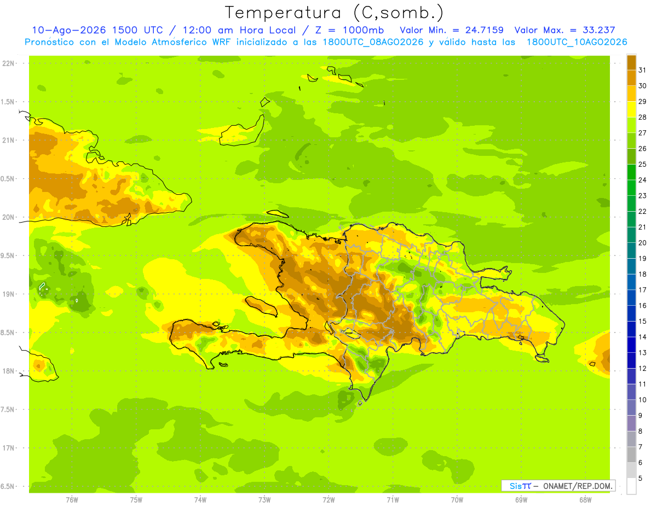Click the title "Temperatura (C,somb.)"
The image size is (657, 507).
334,13
